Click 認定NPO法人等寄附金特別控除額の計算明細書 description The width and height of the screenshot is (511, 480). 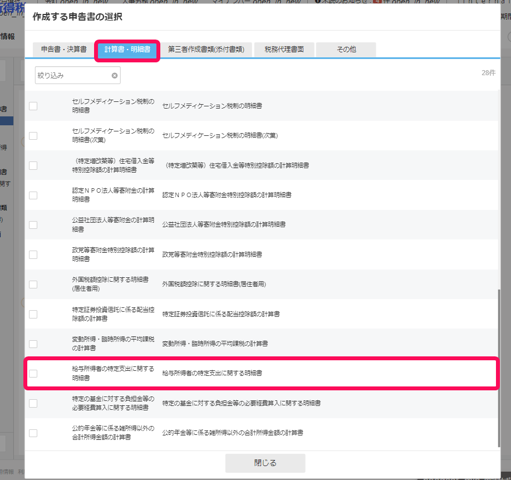click(227, 195)
